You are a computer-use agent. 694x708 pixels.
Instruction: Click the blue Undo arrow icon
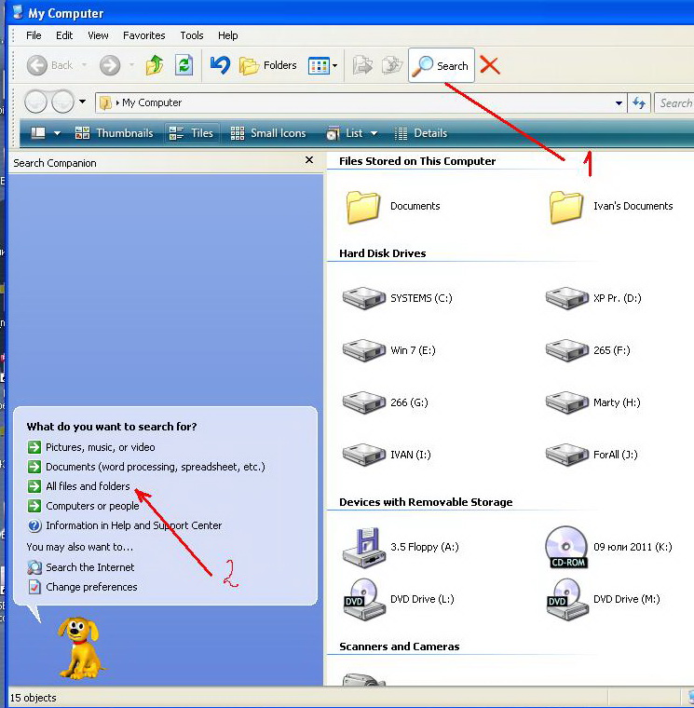220,65
